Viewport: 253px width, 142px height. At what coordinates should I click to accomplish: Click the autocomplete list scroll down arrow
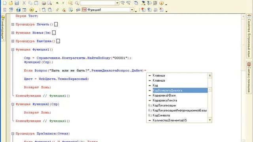pyautogui.click(x=210, y=120)
